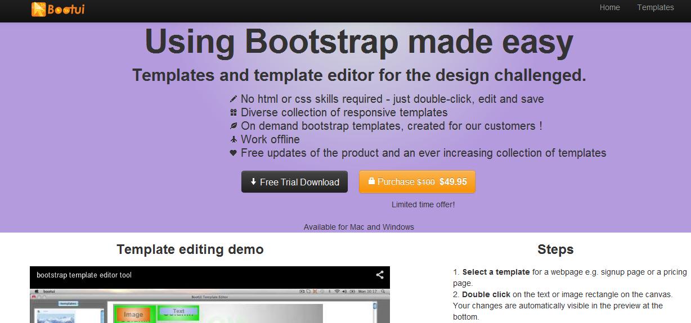Open the Home menu item
691x323 pixels.
tap(609, 7)
